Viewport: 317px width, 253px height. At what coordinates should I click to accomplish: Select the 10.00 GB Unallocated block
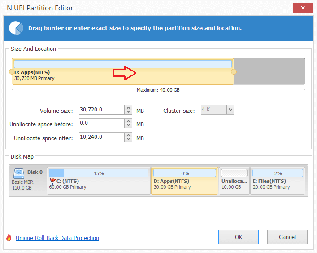(234, 181)
